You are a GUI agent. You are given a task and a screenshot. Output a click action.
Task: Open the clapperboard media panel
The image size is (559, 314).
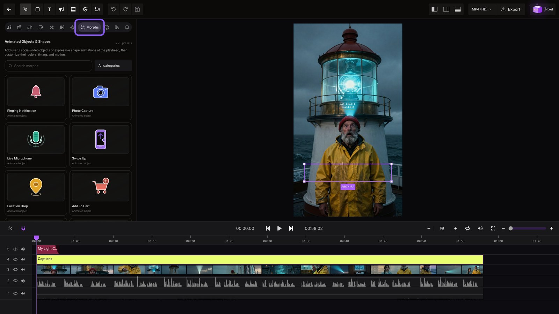click(x=19, y=27)
